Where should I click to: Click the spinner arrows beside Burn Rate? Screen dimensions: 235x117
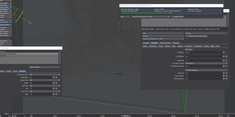coord(224,60)
